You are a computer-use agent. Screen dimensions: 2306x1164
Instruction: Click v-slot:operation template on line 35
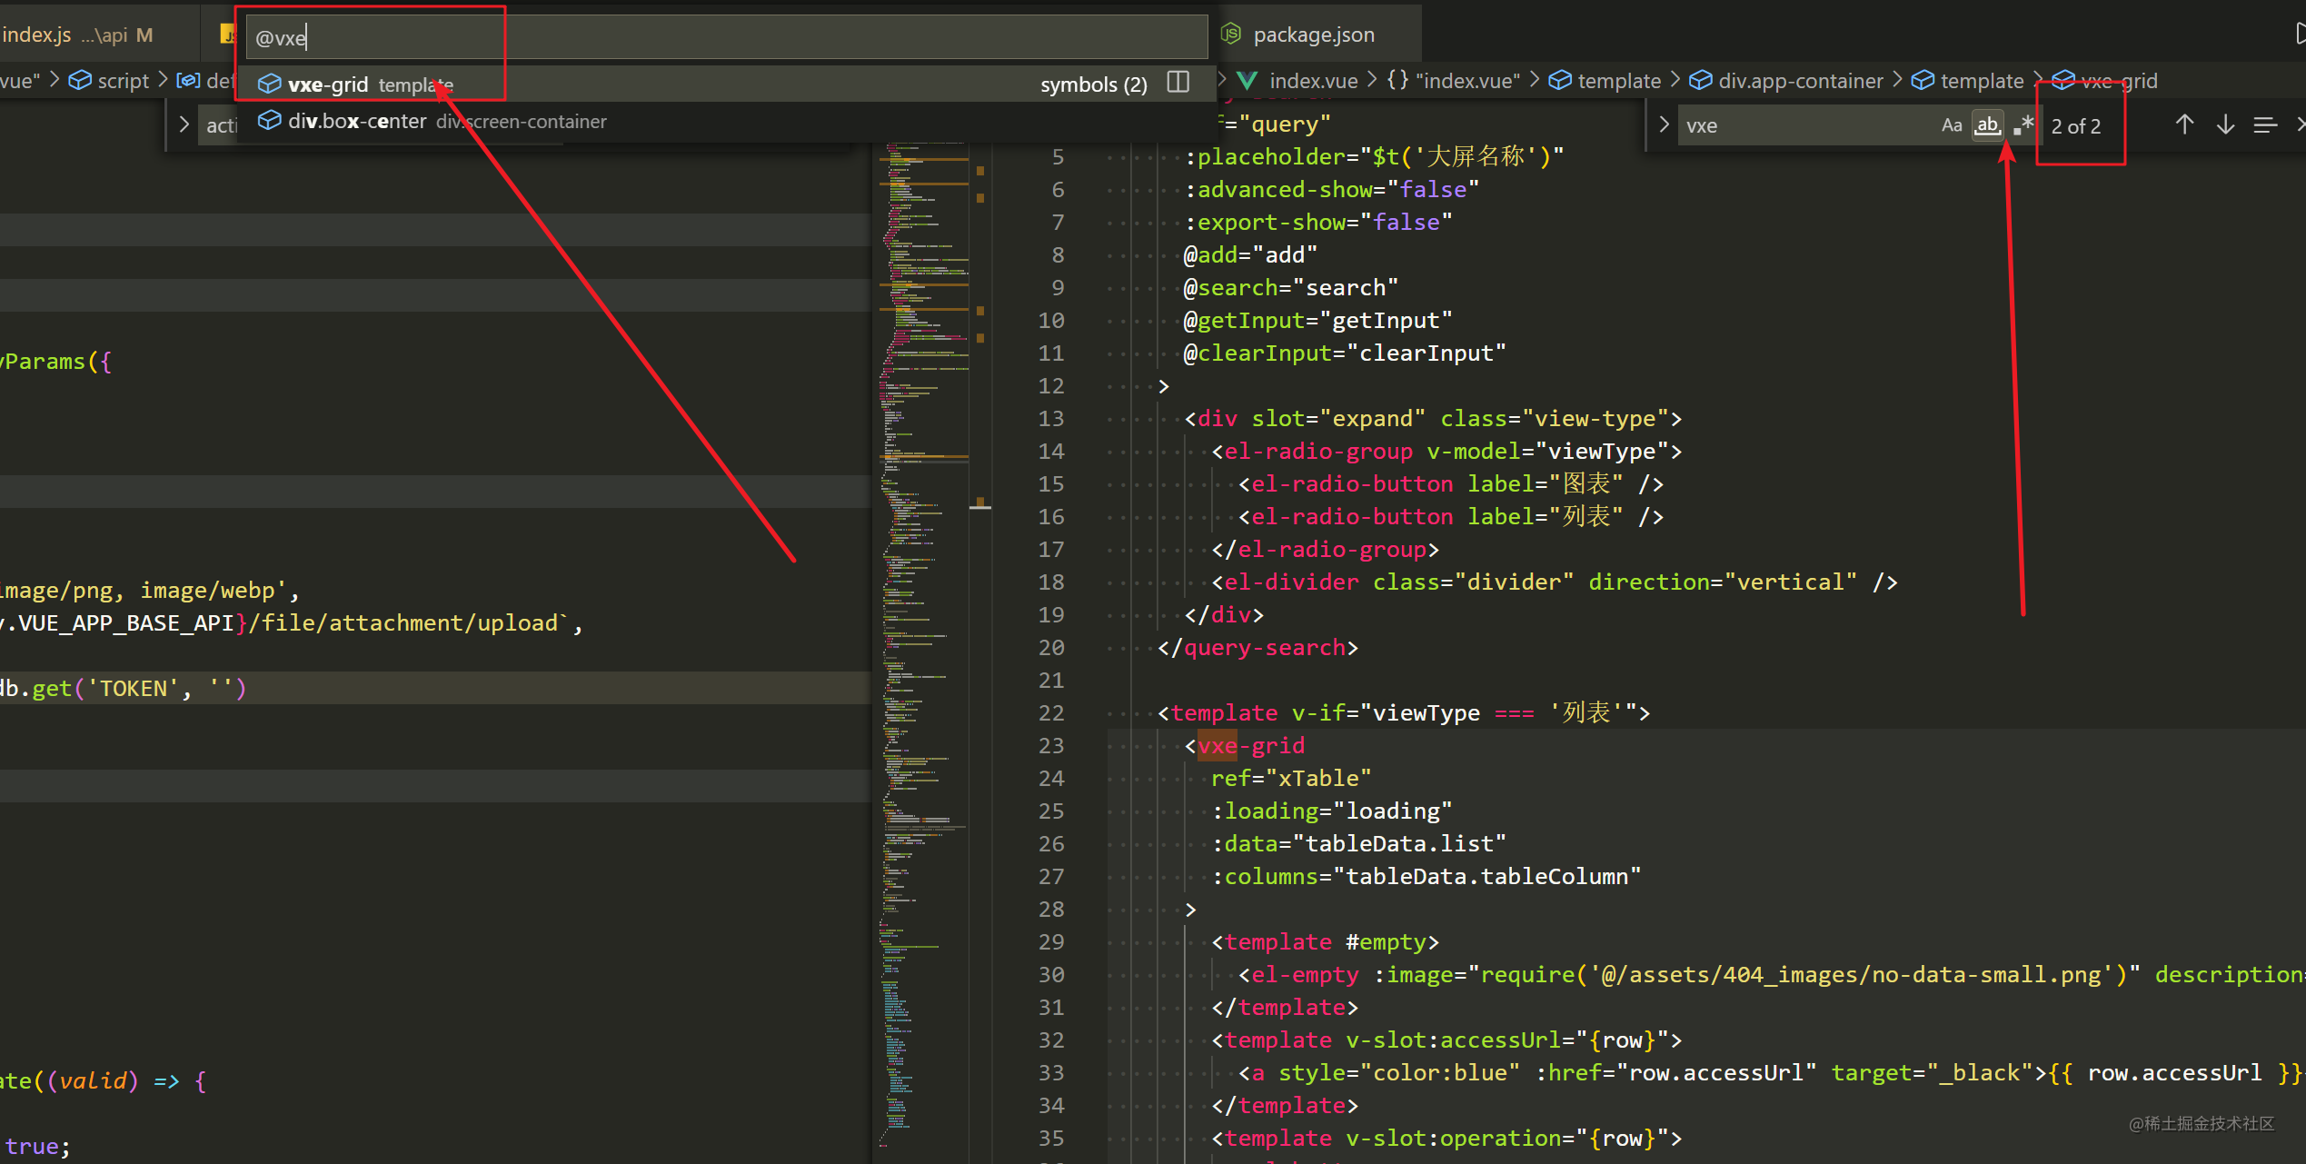[1446, 1139]
